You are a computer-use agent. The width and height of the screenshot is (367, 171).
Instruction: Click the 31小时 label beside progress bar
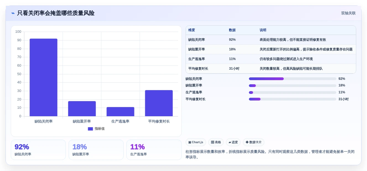click(x=343, y=99)
